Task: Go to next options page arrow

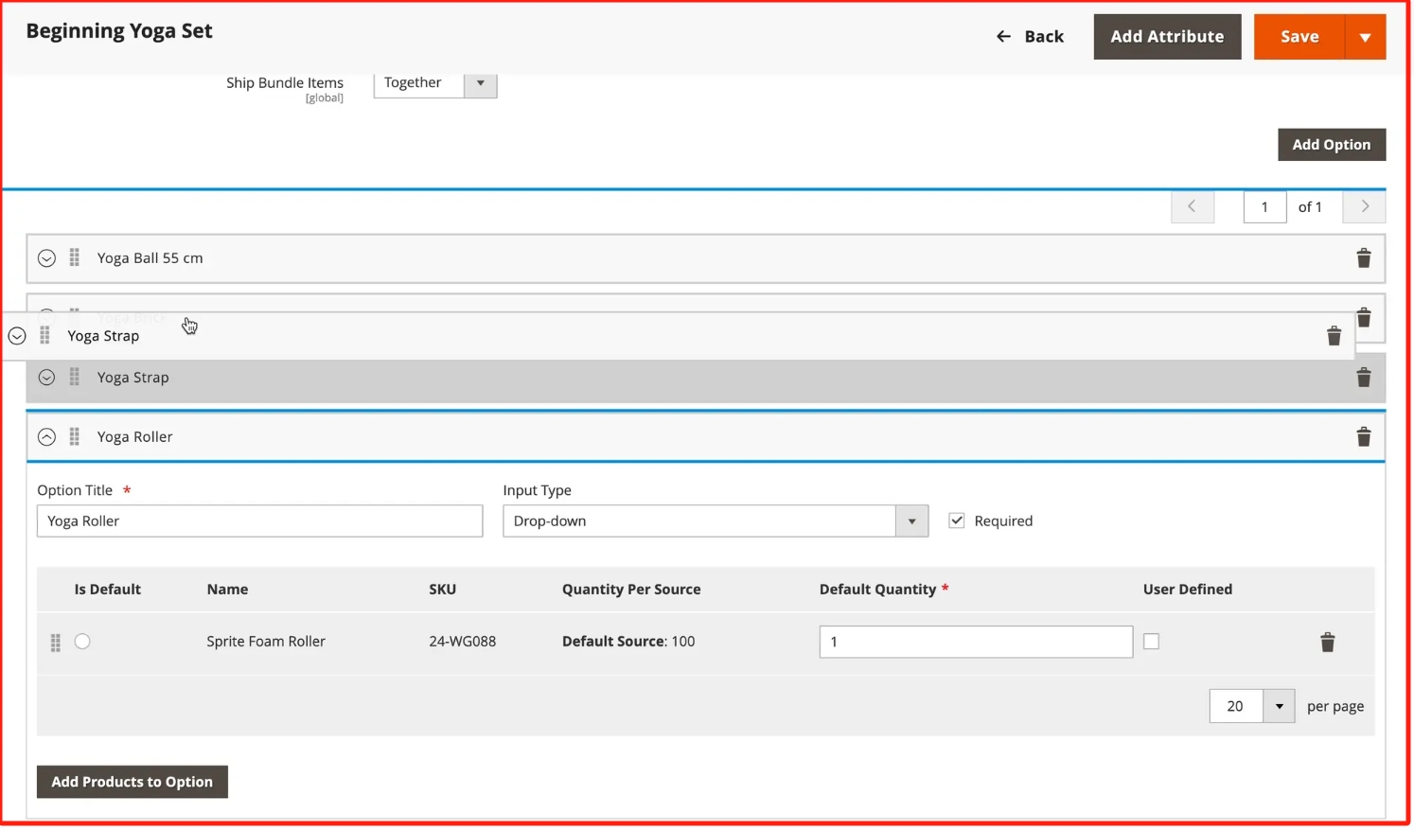Action: (1364, 206)
